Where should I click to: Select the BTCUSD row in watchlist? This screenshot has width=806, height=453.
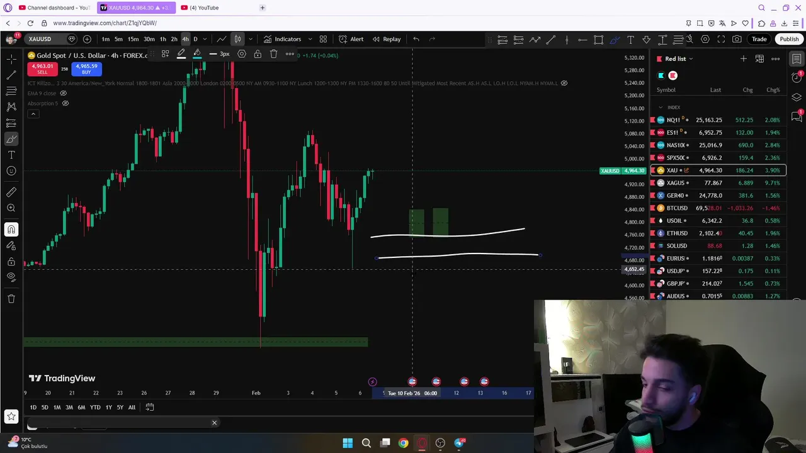(718, 208)
